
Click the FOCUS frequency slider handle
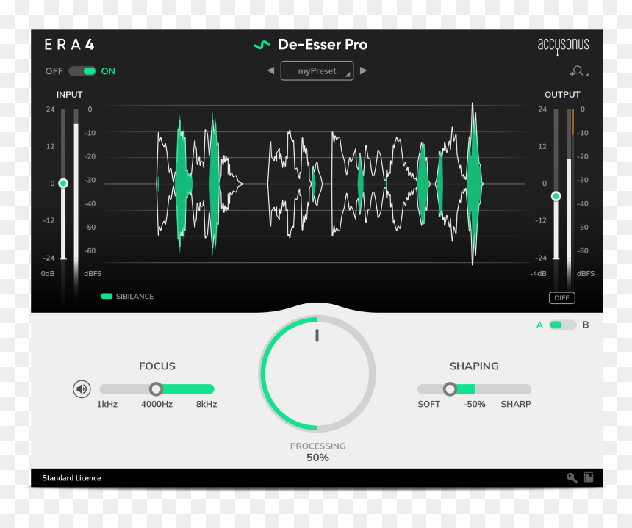[156, 389]
